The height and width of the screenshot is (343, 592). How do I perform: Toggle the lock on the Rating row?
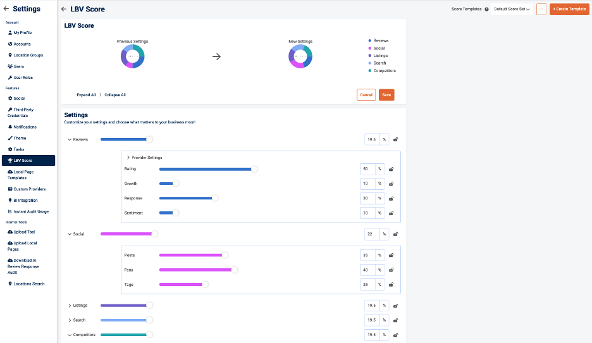pos(391,169)
